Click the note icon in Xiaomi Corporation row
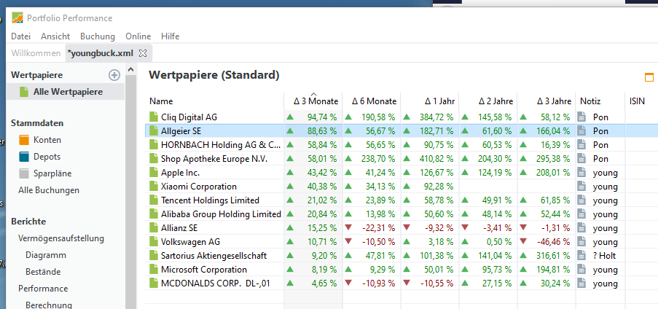 click(x=581, y=187)
